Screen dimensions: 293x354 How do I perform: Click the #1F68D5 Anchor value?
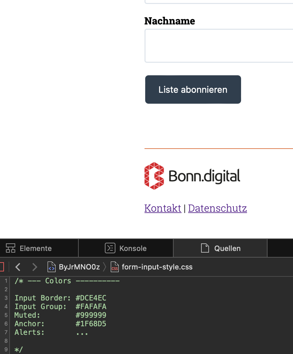pyautogui.click(x=91, y=324)
